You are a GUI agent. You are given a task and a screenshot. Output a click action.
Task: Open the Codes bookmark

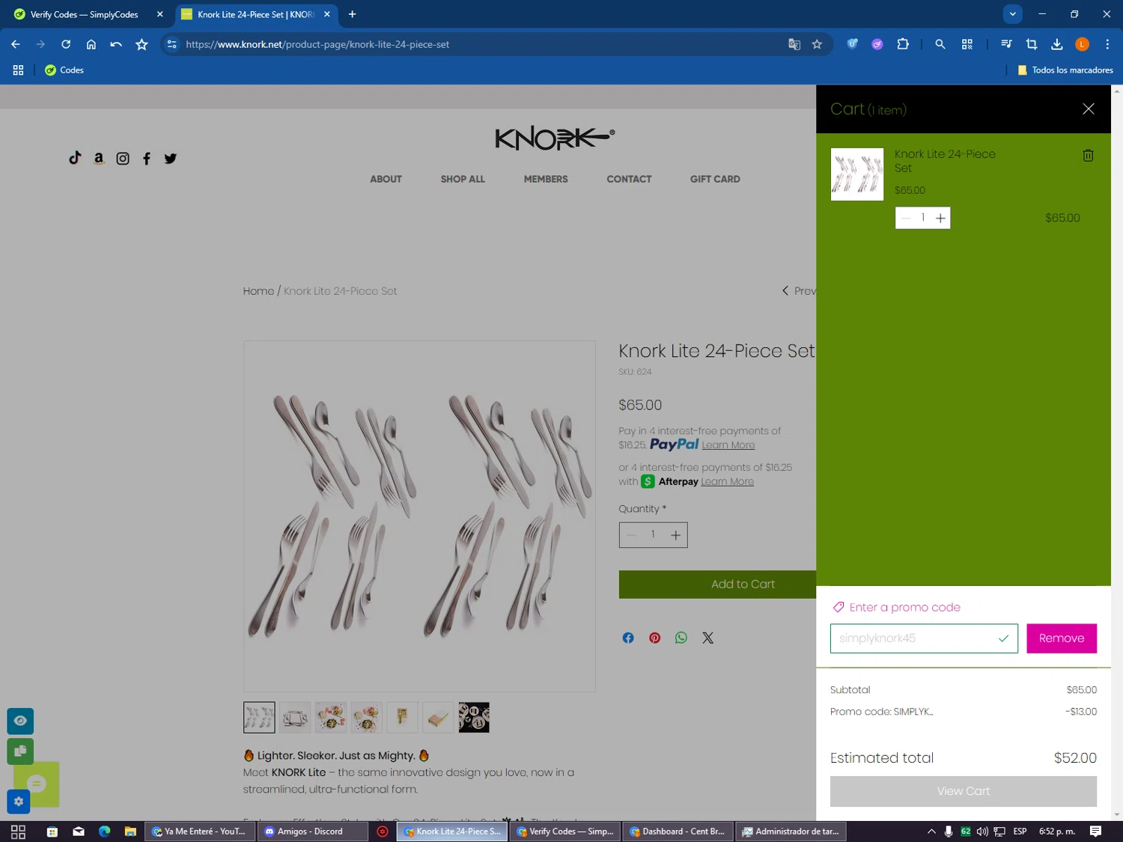64,70
